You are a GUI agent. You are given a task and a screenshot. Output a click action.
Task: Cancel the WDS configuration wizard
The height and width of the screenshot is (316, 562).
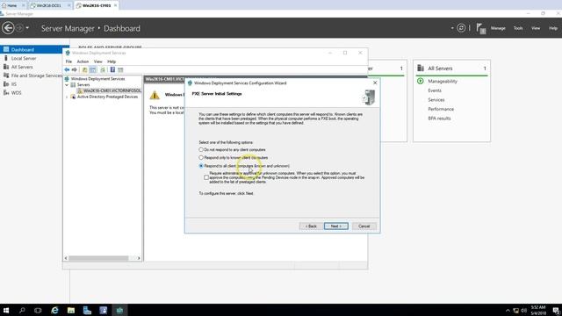[x=364, y=226]
